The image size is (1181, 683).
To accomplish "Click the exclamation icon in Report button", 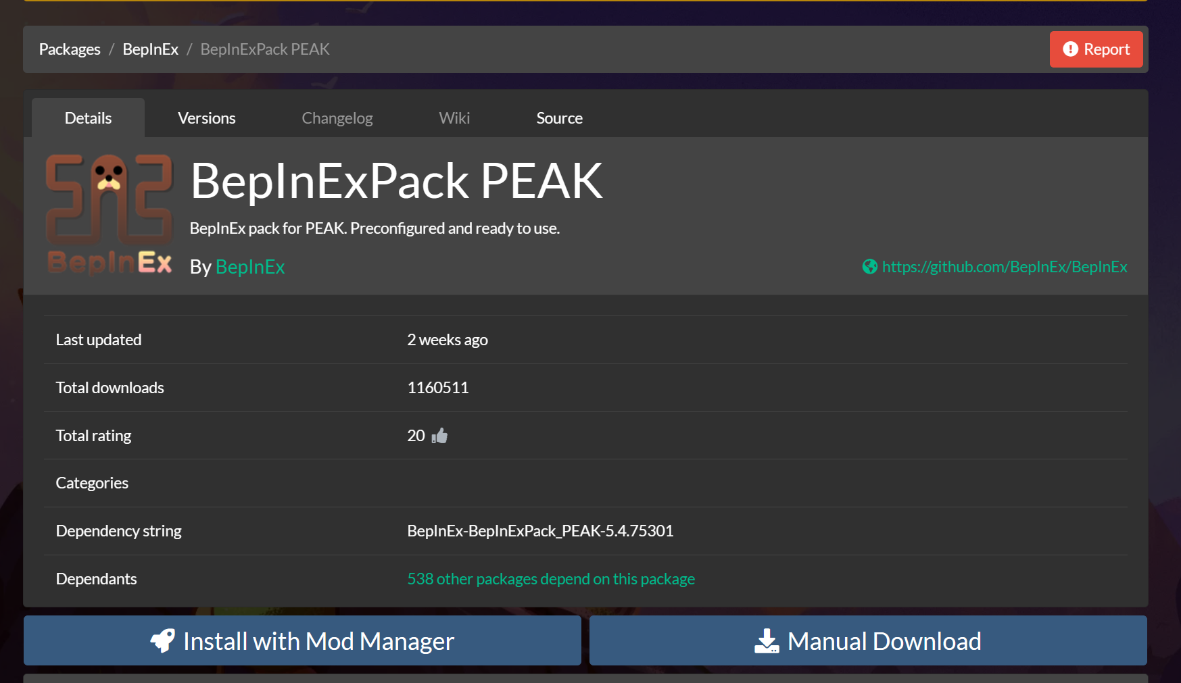I will click(1070, 49).
